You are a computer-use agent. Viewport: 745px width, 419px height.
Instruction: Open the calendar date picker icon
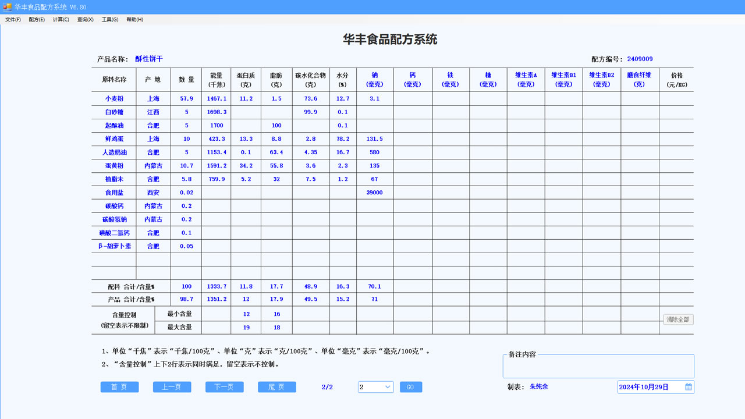tap(687, 386)
